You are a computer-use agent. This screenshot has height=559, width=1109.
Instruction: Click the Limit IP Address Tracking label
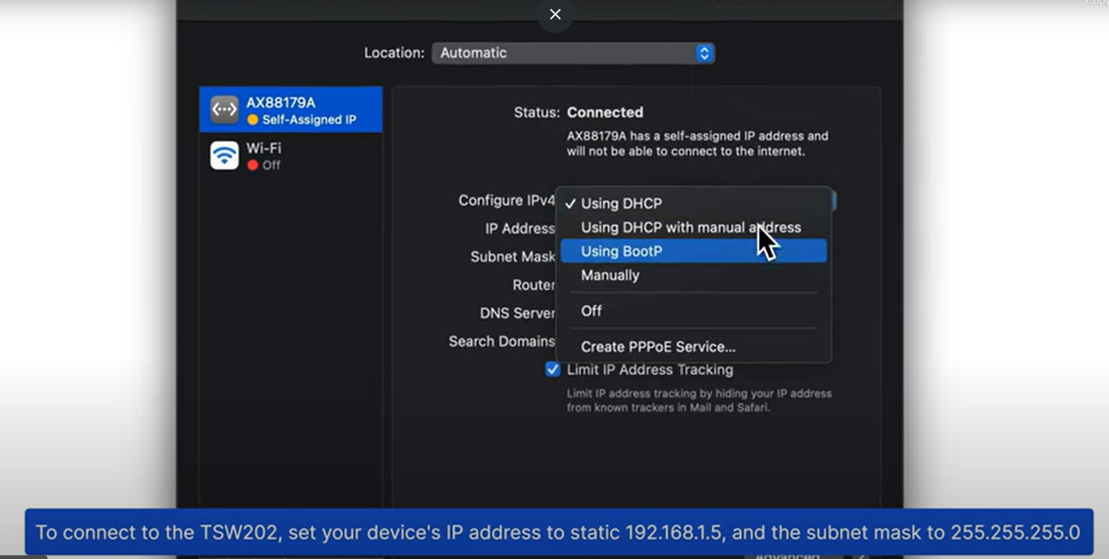click(x=650, y=370)
